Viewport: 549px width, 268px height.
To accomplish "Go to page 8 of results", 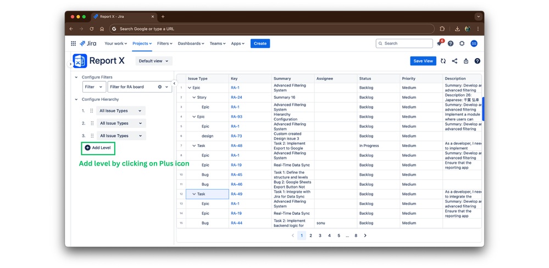I will (x=356, y=236).
